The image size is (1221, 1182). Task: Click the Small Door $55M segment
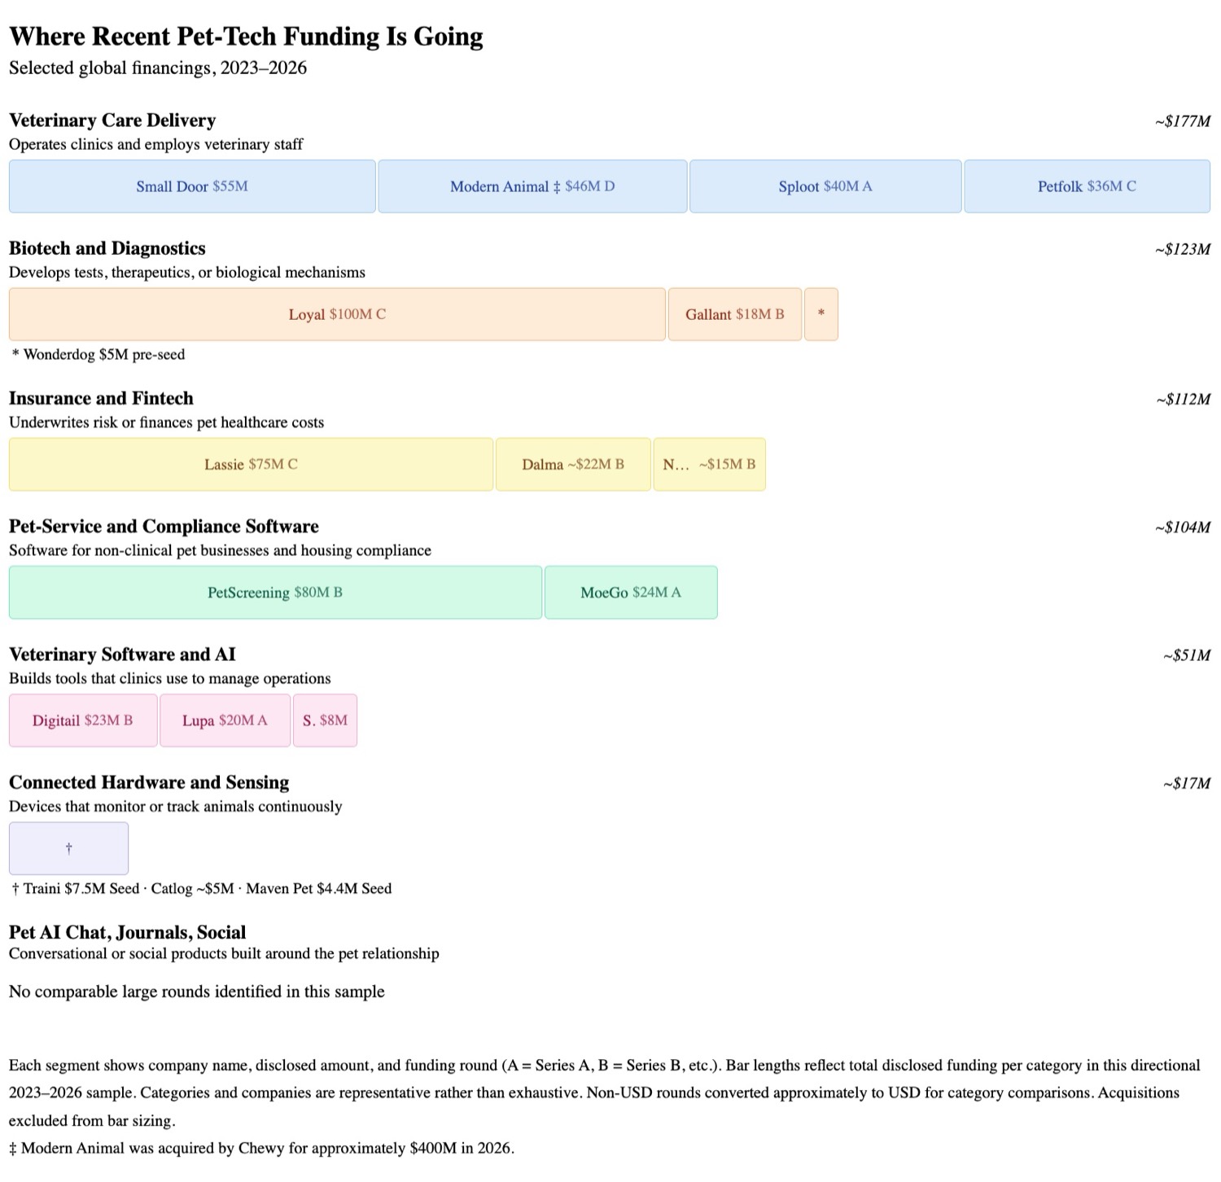pyautogui.click(x=192, y=186)
